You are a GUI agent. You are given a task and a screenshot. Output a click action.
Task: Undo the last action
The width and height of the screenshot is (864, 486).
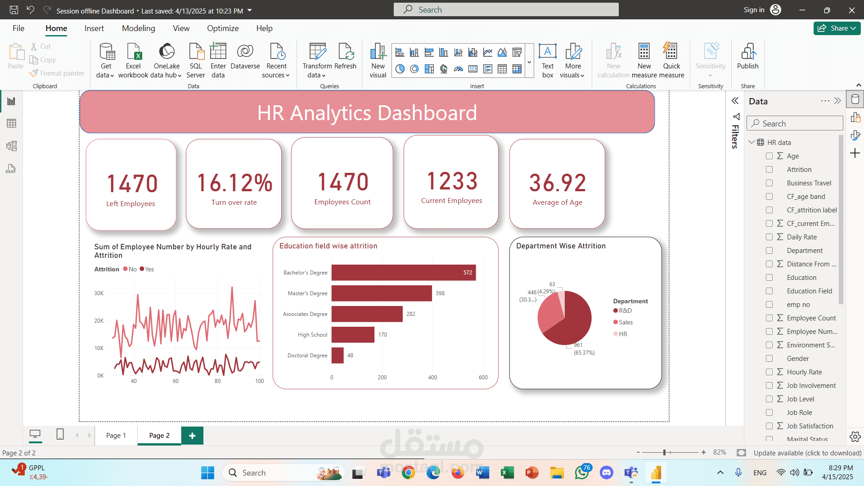30,10
